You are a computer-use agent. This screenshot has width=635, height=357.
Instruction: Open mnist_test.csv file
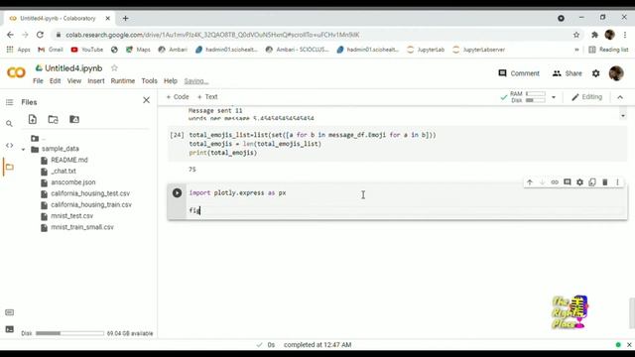click(x=72, y=216)
